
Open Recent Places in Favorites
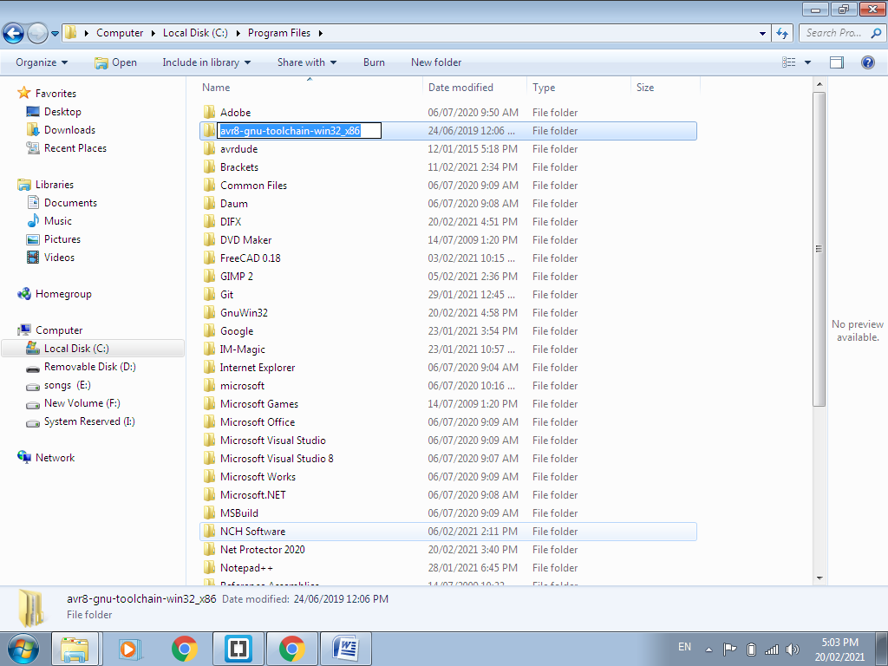pyautogui.click(x=75, y=147)
